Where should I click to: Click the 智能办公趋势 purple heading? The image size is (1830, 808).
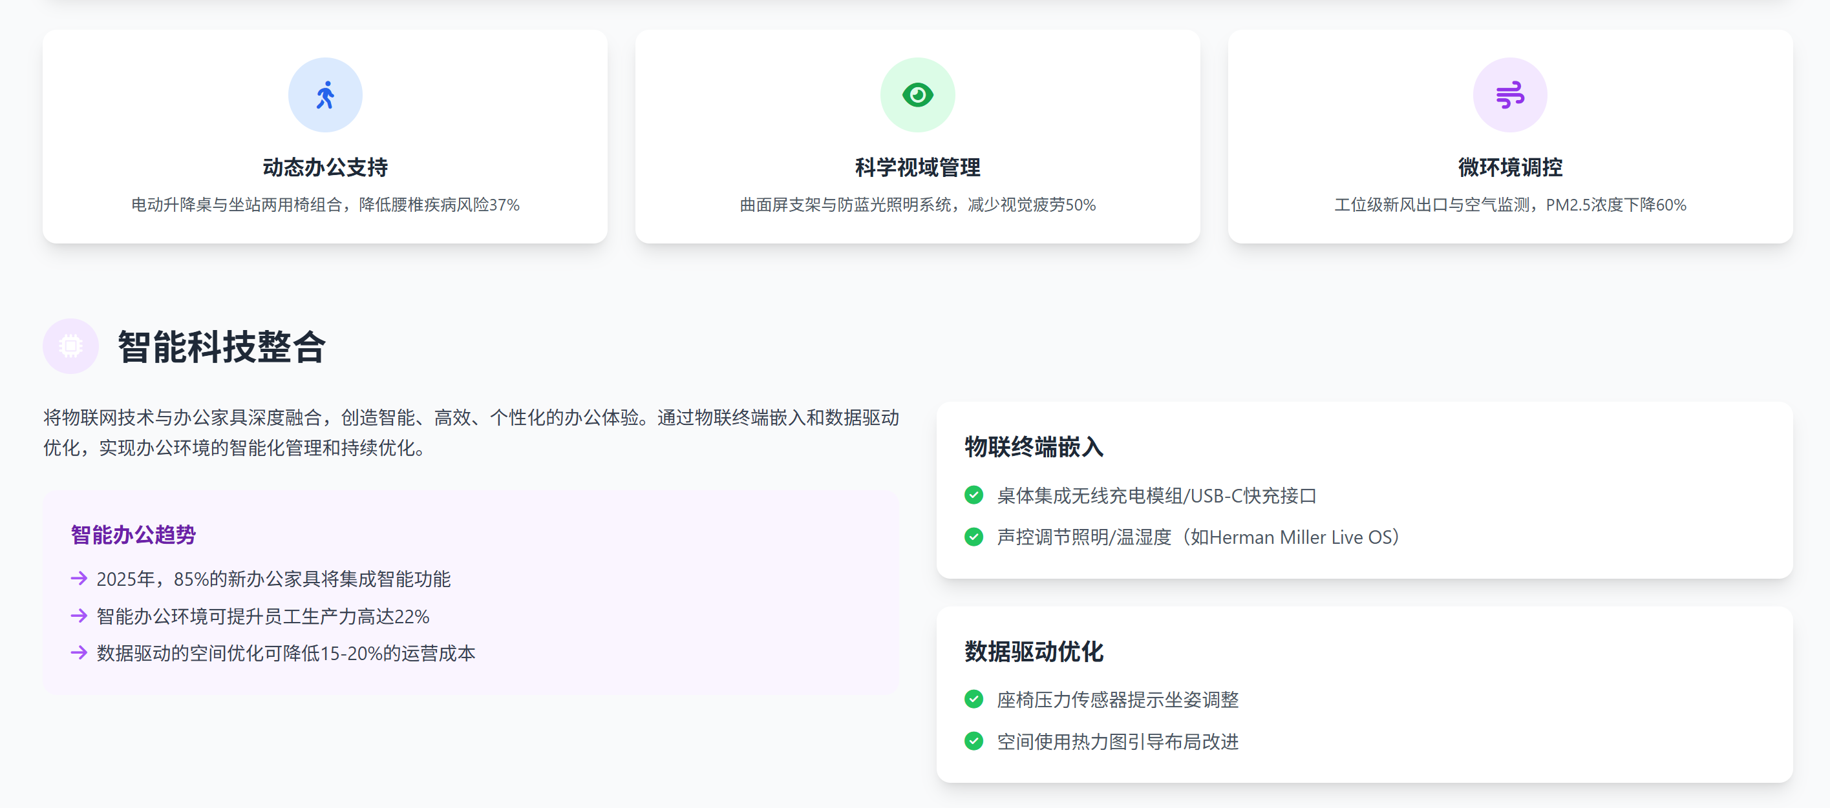tap(133, 535)
